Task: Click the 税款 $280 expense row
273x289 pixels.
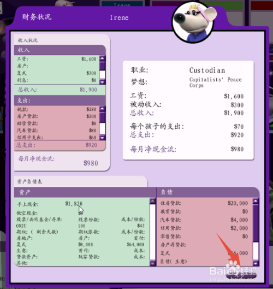Action: coord(57,109)
